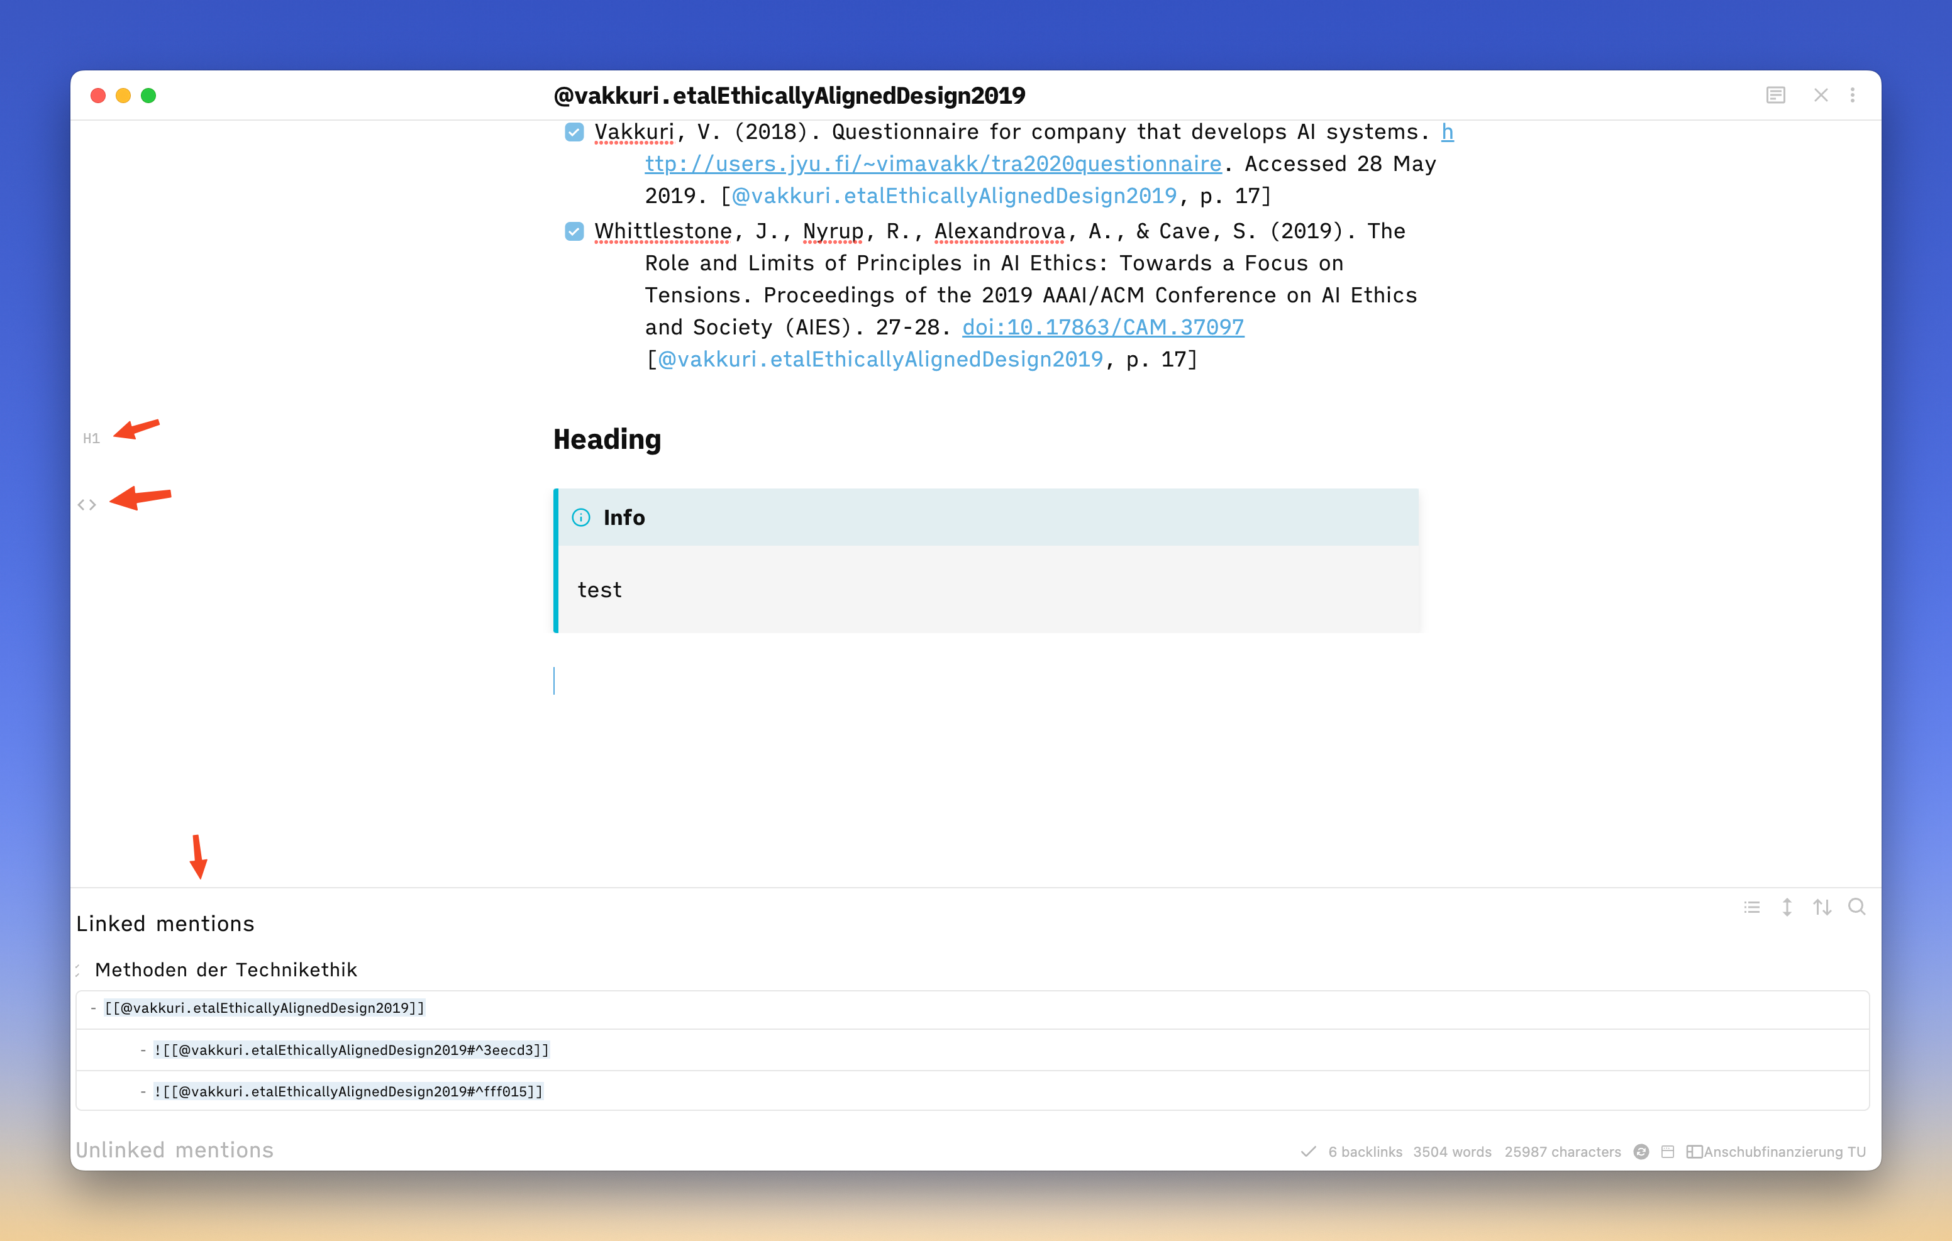
Task: Uncheck the Vakkuri, V. (2018) reference checkbox
Action: click(574, 132)
